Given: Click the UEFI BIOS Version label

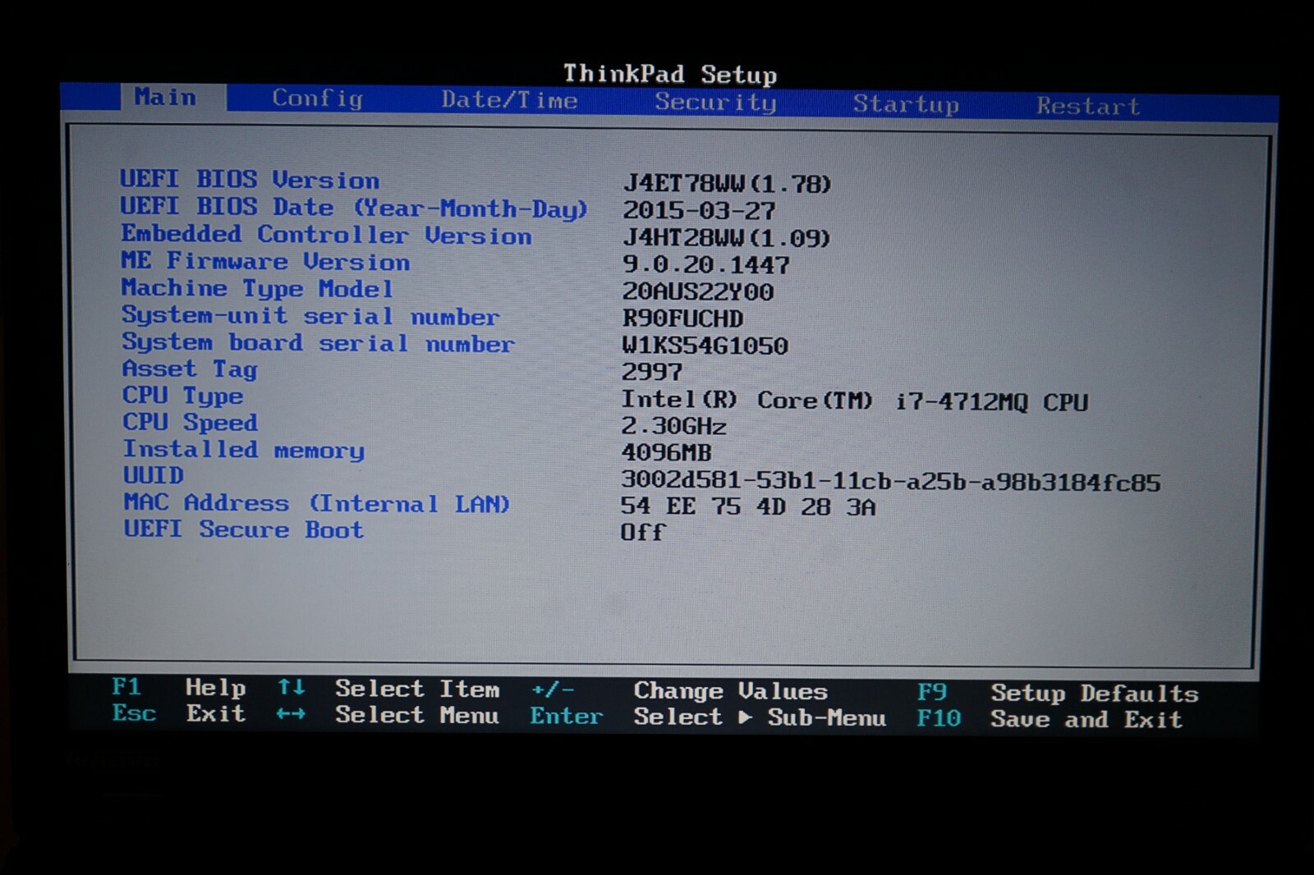Looking at the screenshot, I should point(250,179).
